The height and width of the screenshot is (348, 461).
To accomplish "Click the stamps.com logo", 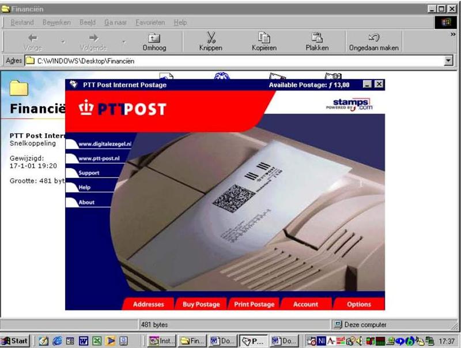I will 349,104.
